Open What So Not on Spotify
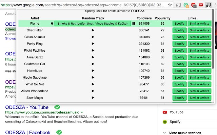 (179, 84)
